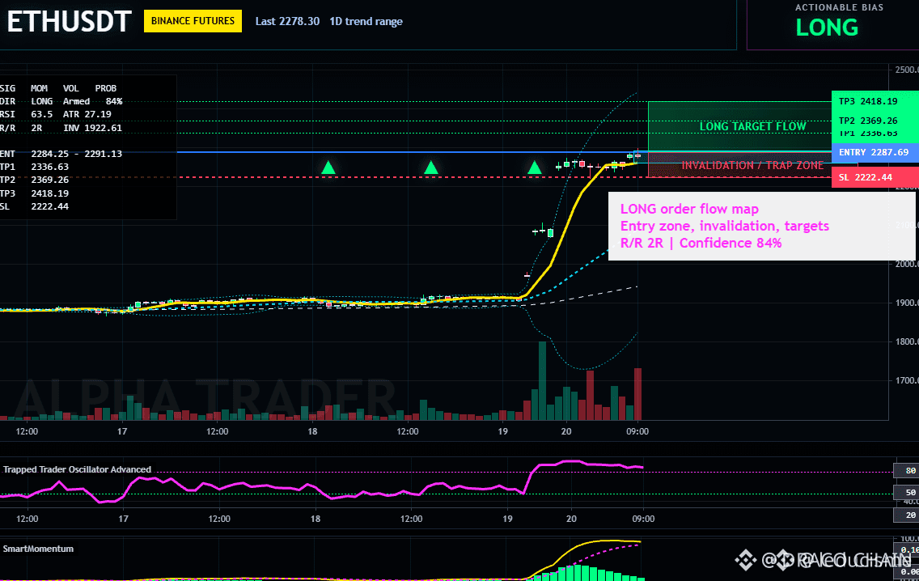The width and height of the screenshot is (919, 581).
Task: Select the Last 2278.30 price text
Action: pyautogui.click(x=287, y=21)
